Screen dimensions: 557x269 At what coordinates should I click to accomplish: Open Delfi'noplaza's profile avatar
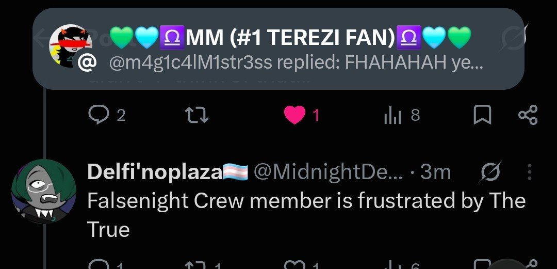click(43, 192)
